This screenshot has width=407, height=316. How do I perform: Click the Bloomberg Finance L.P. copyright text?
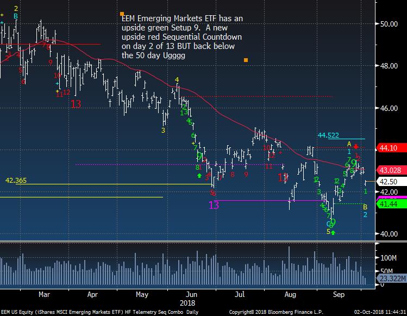[x=276, y=312]
